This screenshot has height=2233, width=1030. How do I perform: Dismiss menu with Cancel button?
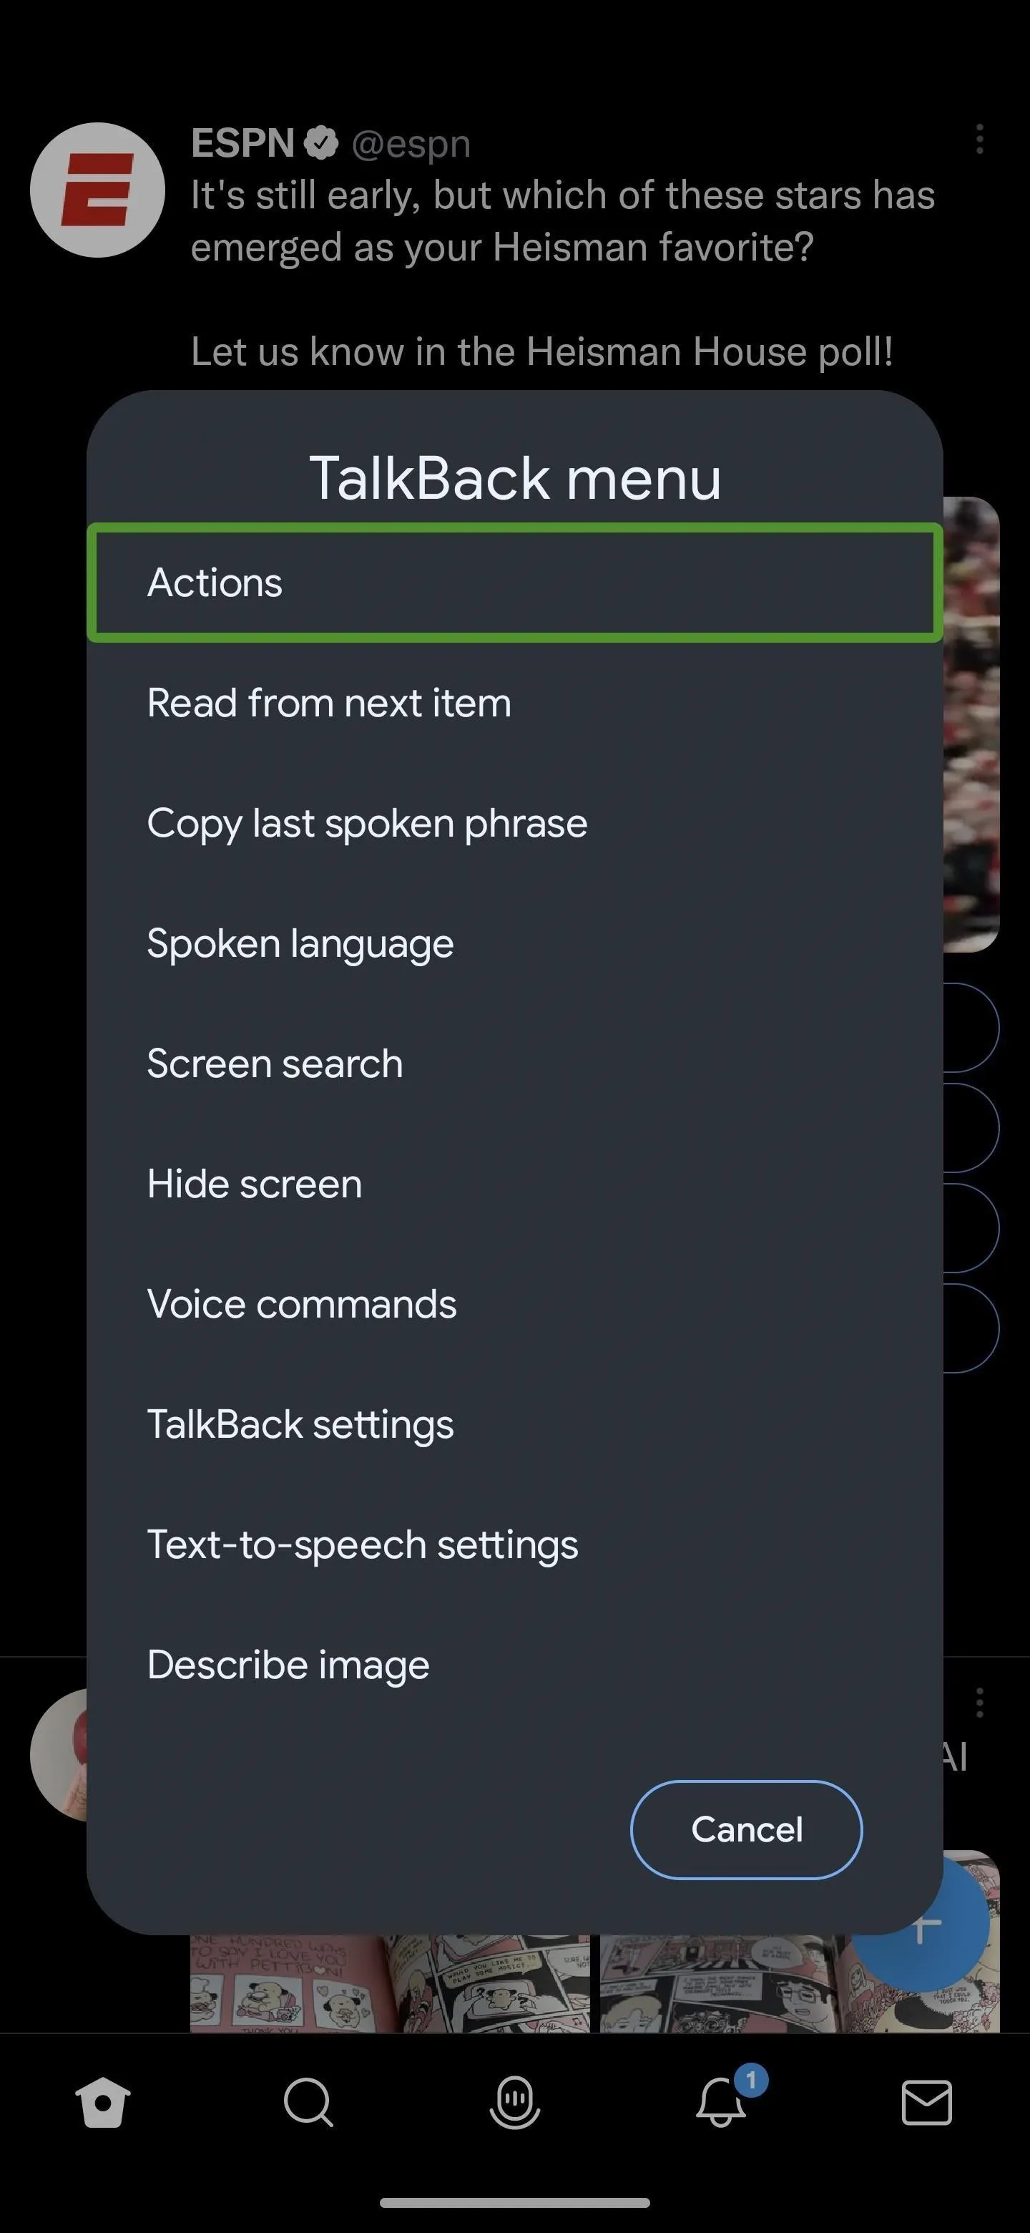tap(746, 1830)
